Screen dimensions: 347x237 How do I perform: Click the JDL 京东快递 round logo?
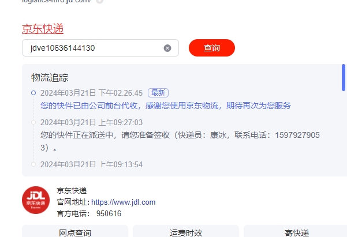click(36, 200)
